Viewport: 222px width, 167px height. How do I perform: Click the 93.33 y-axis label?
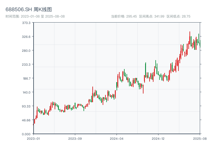click(26, 106)
